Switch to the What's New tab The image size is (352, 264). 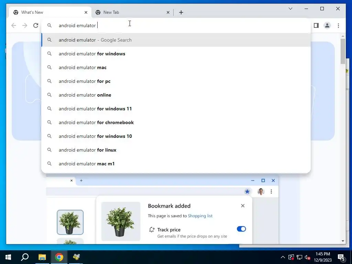click(x=50, y=12)
